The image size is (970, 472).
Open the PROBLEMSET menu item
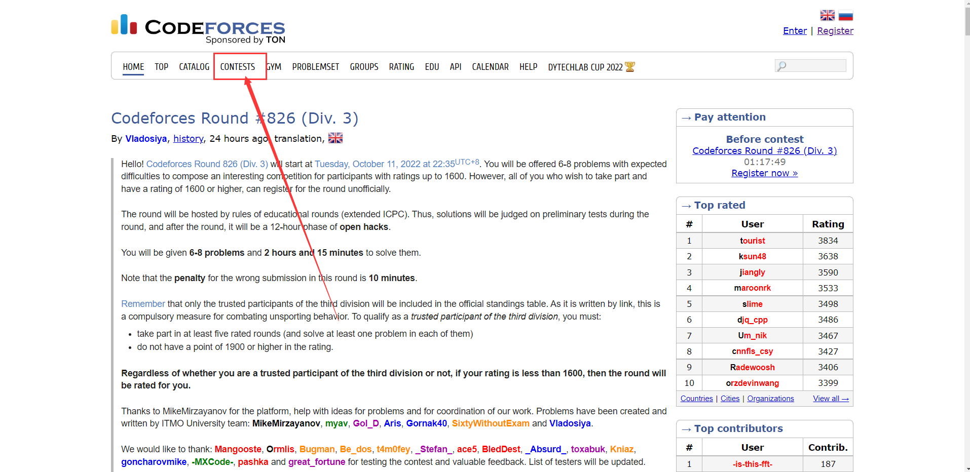(316, 67)
